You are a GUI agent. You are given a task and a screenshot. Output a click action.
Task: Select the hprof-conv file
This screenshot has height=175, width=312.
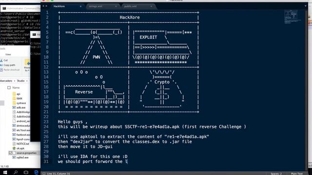(21, 140)
